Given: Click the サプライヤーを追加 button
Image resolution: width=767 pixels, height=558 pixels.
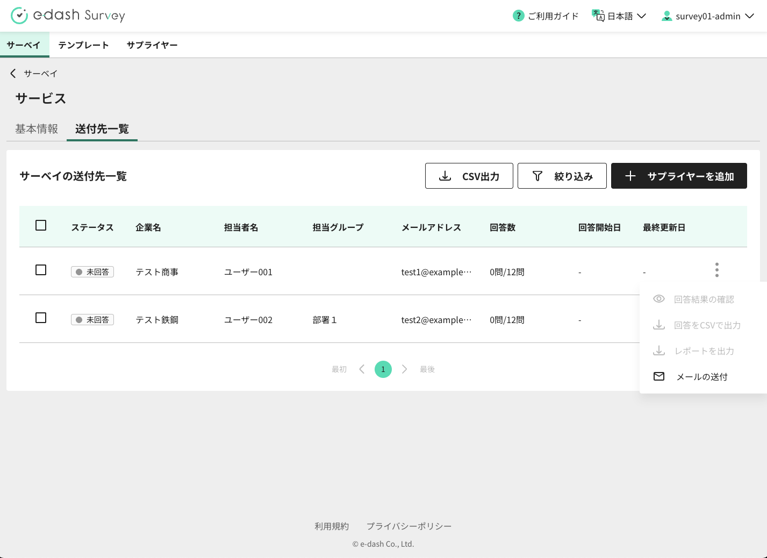Looking at the screenshot, I should pyautogui.click(x=679, y=176).
